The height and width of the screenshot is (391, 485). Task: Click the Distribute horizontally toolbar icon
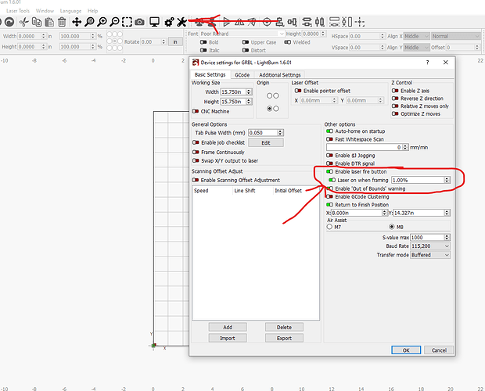(x=307, y=22)
